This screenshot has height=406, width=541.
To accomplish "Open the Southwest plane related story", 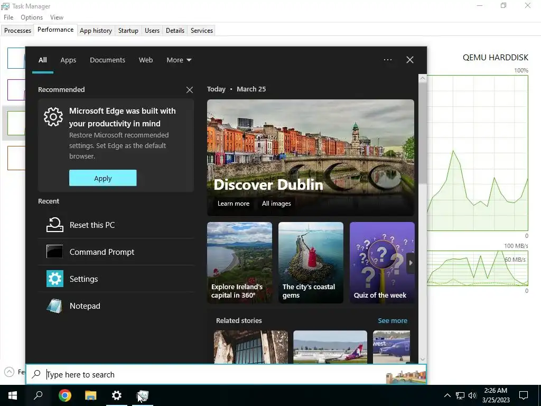I will [391, 347].
